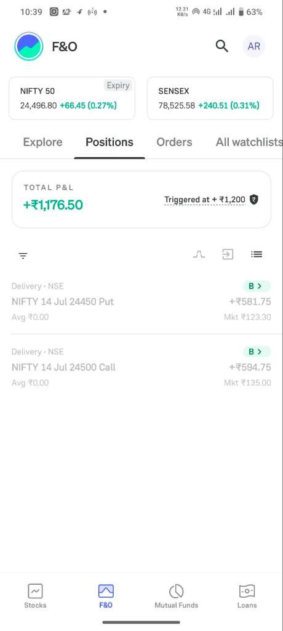Tap the search magnifier icon
This screenshot has height=631, width=283.
pos(222,46)
